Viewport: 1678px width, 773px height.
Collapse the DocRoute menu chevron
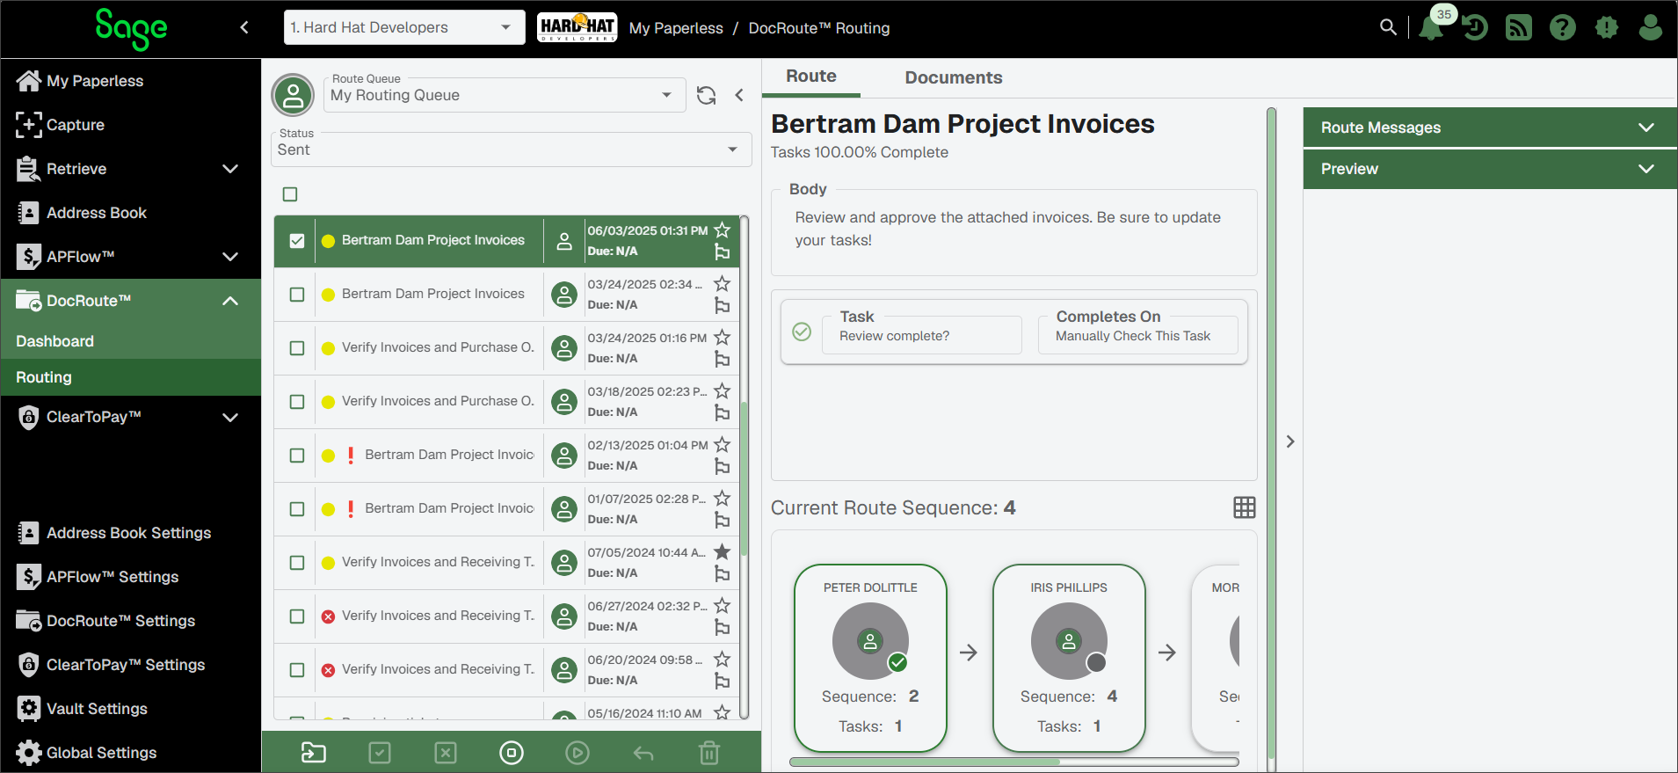point(230,301)
